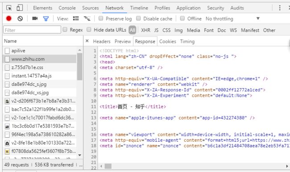Click icon next to f07808da5625fef3607f8b75b
This screenshot has width=290, height=172.
tap(7, 152)
